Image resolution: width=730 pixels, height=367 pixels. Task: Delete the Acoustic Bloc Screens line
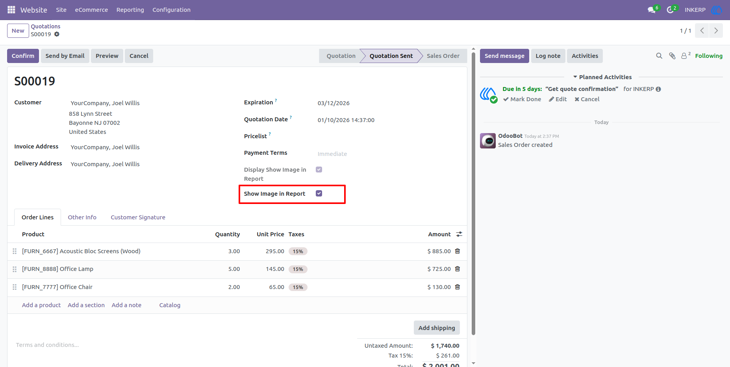point(458,251)
